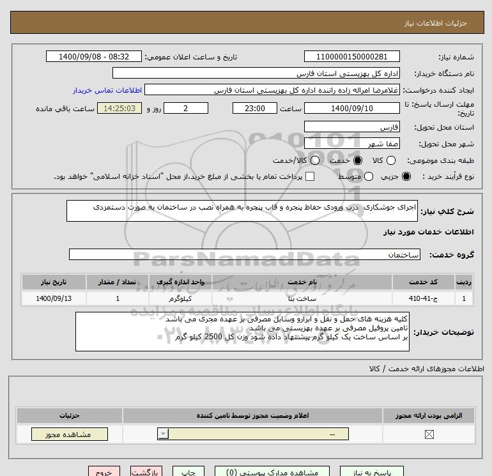Viewport: 492px width, 476px height.
Task: Click the need number field 1100000150000281
Action: coord(351,56)
